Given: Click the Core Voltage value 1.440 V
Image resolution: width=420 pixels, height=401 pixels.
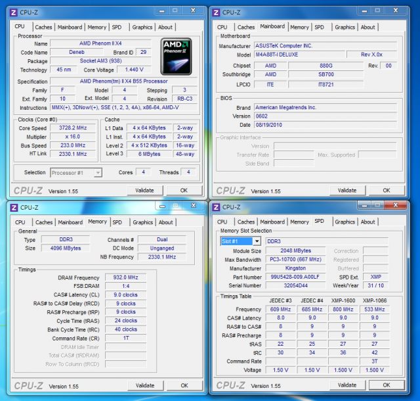Looking at the screenshot, I should pyautogui.click(x=134, y=70).
